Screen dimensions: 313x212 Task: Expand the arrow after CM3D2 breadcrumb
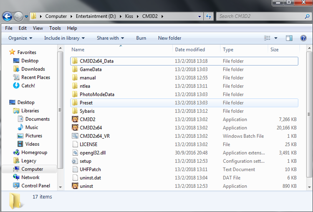[162, 16]
